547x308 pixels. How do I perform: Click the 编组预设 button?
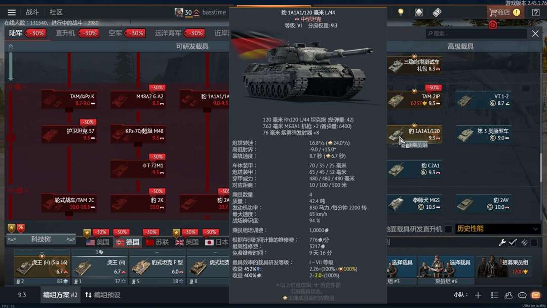point(102,295)
